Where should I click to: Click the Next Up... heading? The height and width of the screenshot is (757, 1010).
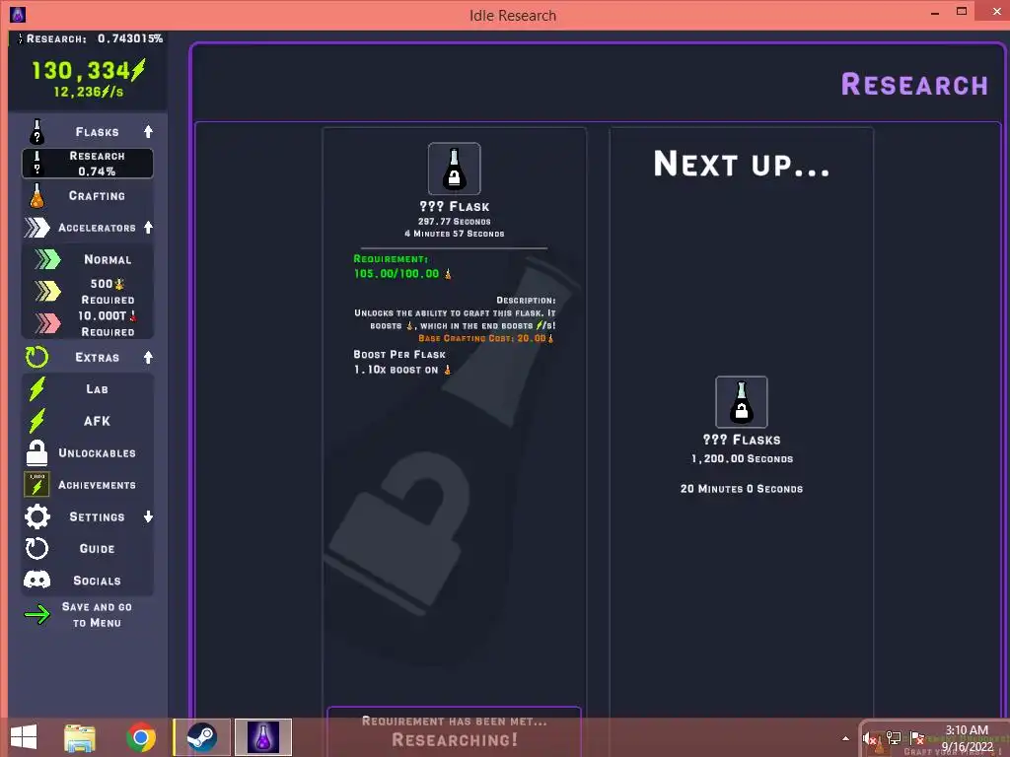742,164
